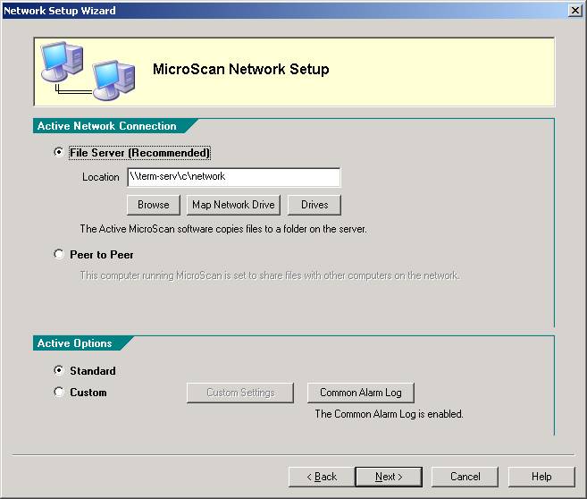Click 'The Common Alarm Log is enabled.' text
This screenshot has height=499, width=587.
click(389, 414)
